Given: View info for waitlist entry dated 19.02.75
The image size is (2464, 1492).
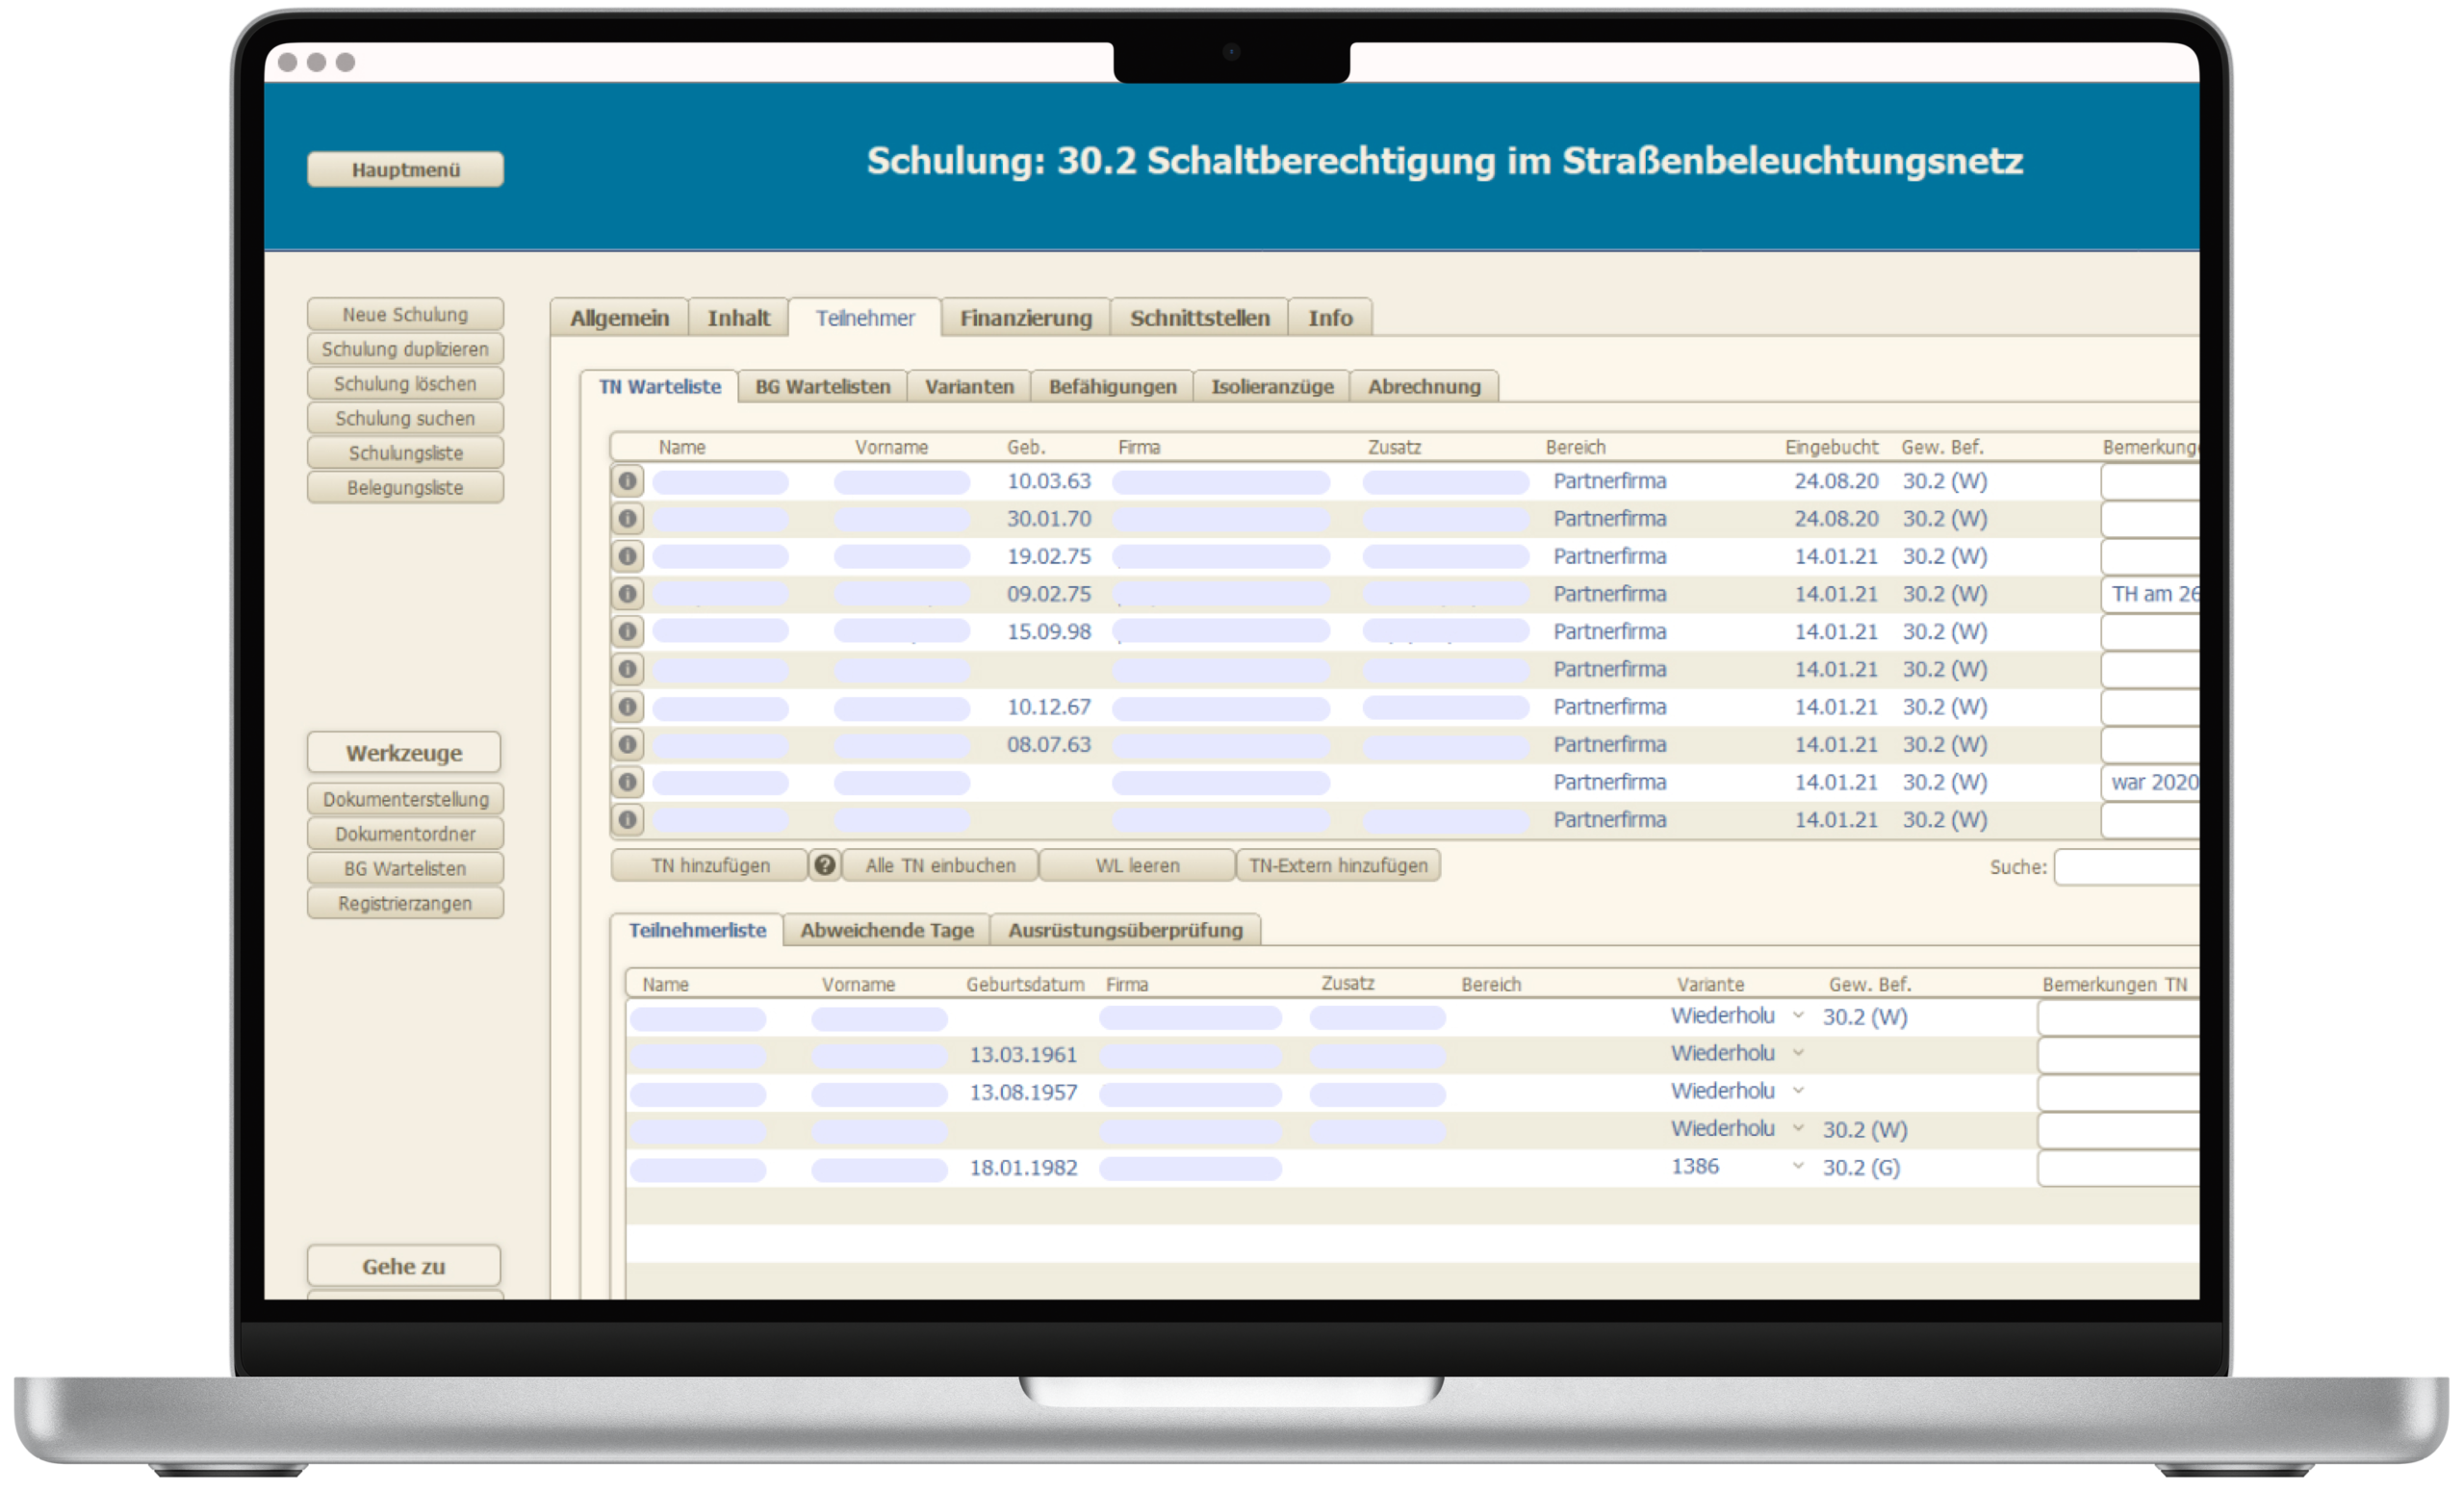Looking at the screenshot, I should click(x=627, y=556).
